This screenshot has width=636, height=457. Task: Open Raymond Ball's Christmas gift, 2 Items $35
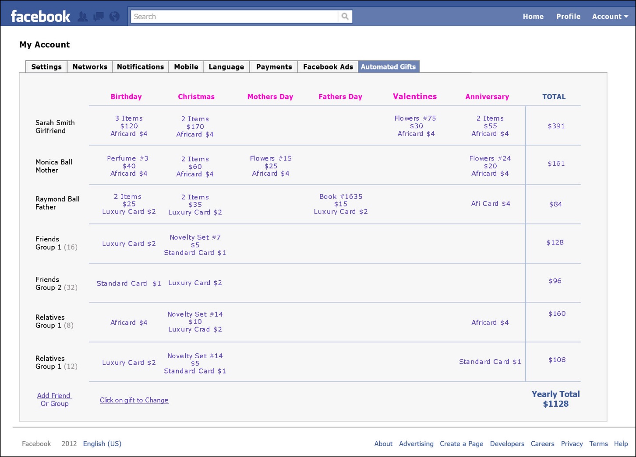pos(195,205)
